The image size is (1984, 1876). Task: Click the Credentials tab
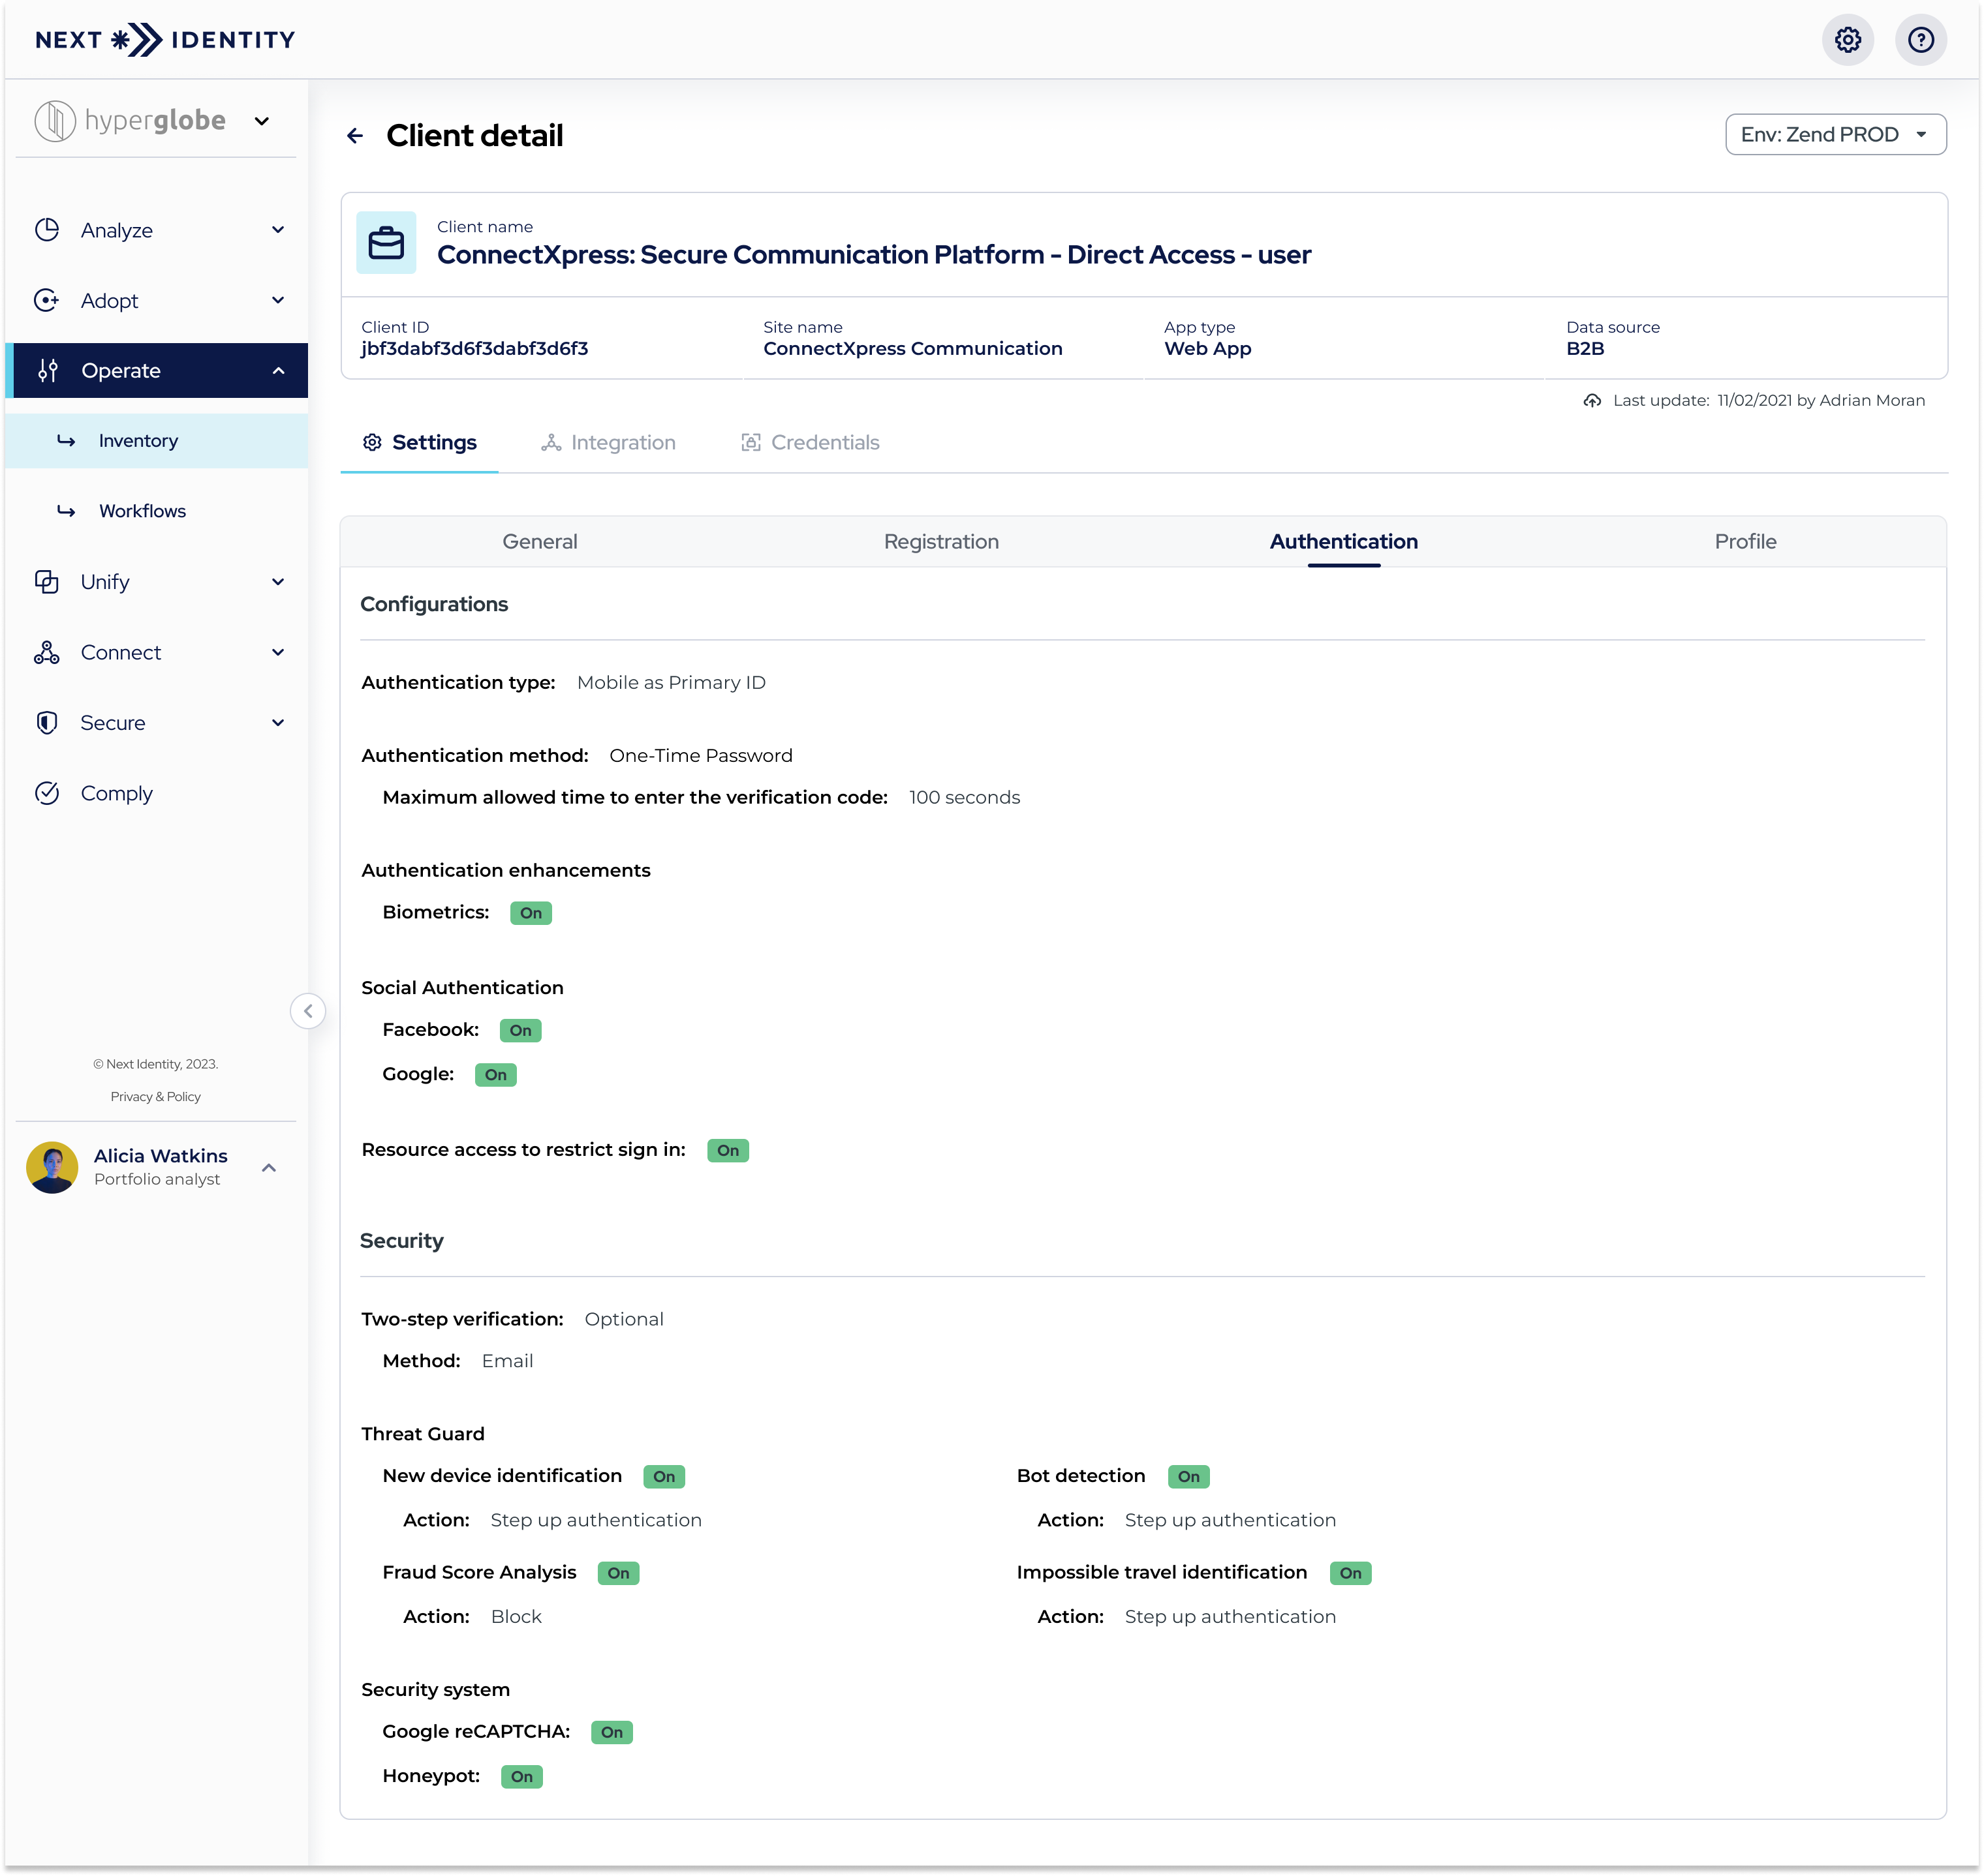point(826,442)
